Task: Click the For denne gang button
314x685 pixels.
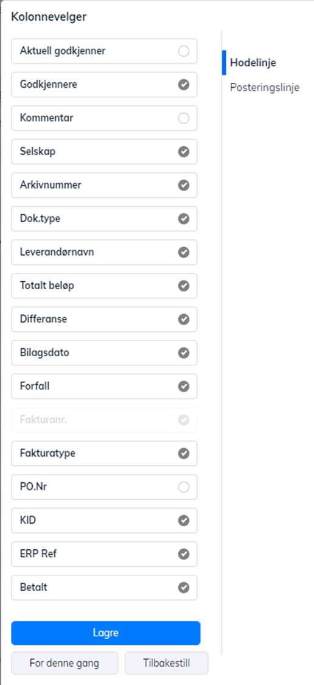Action: pos(65,663)
